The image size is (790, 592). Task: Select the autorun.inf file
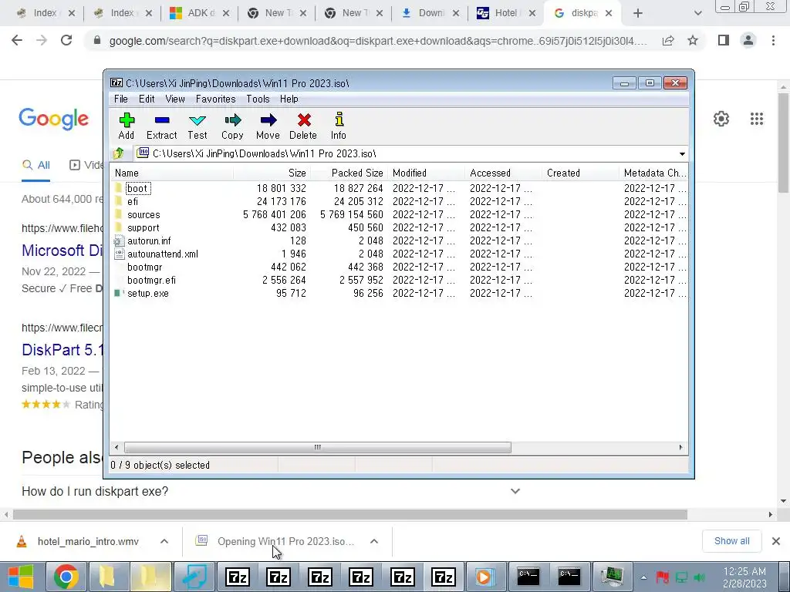pyautogui.click(x=399, y=240)
